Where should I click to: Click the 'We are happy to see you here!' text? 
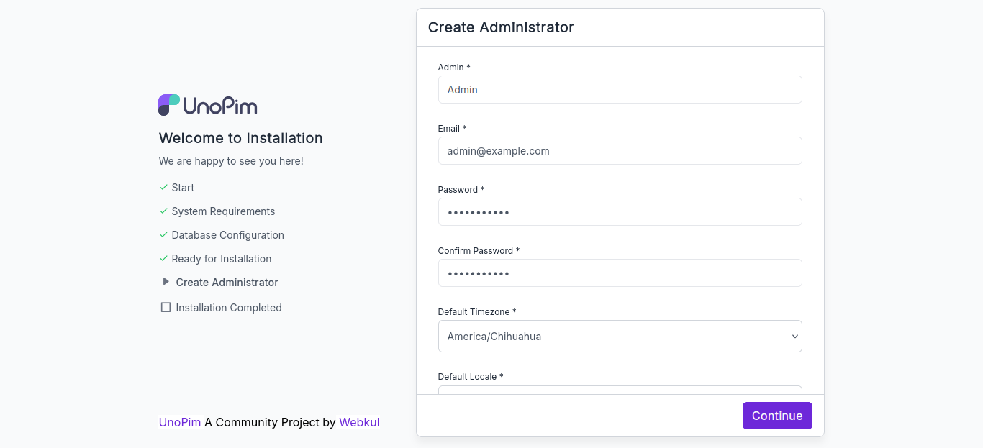tap(231, 161)
